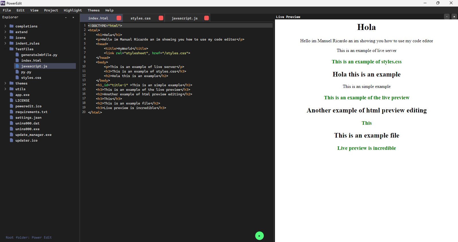Viewport: 458px width, 242px height.
Task: Click the extend folder icon
Action: pyautogui.click(x=11, y=32)
